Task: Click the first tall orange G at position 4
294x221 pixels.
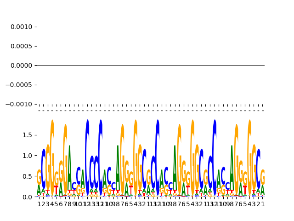Action: [x=52, y=152]
